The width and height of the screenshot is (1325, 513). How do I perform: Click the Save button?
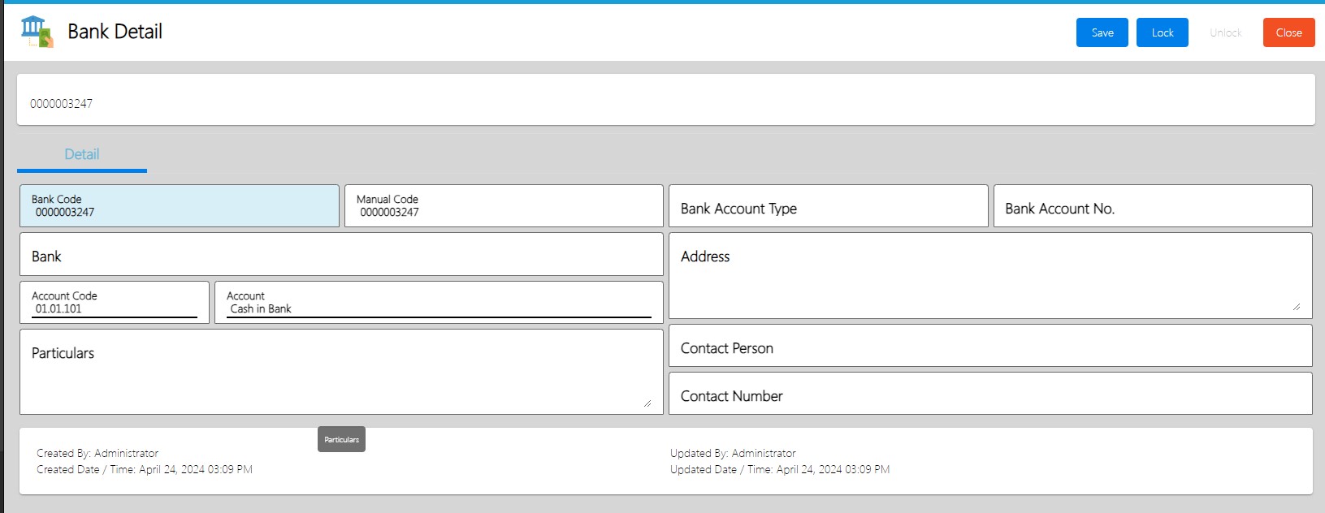point(1102,32)
